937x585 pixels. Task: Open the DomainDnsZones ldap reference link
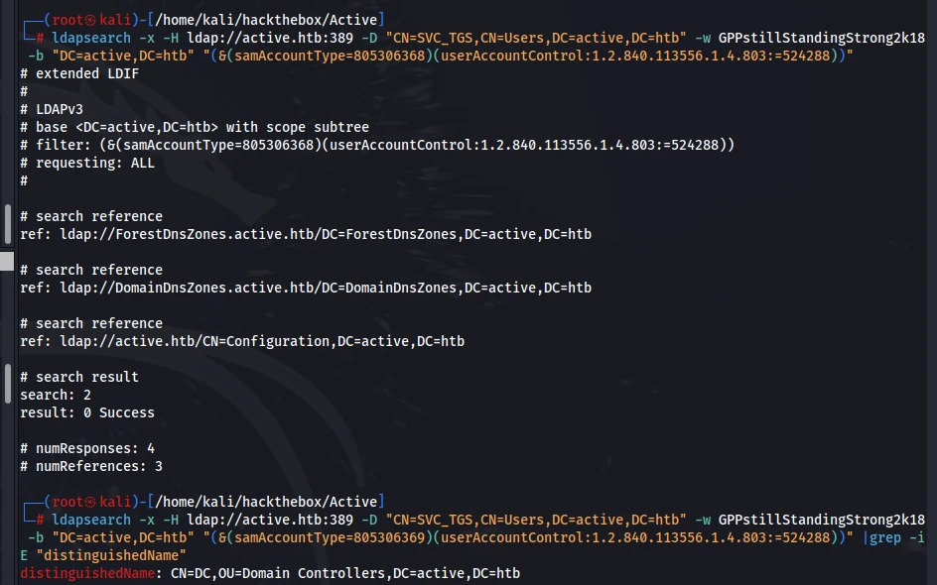[x=326, y=288]
